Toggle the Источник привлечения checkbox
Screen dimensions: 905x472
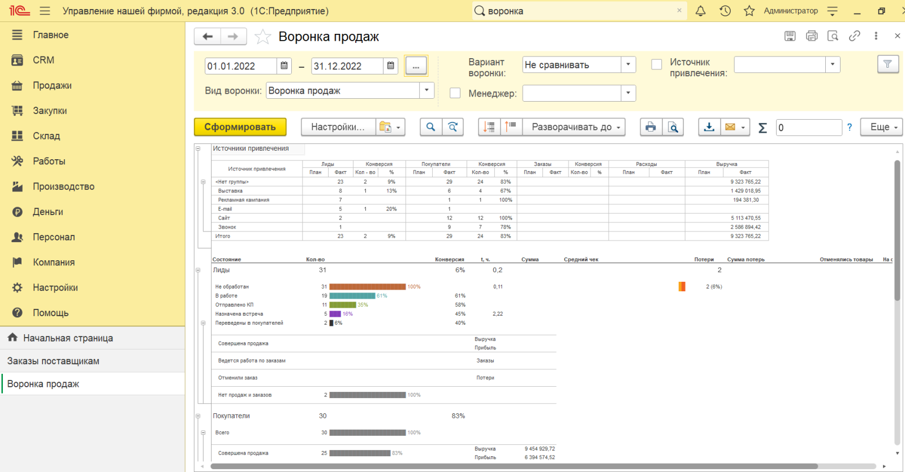tap(657, 64)
